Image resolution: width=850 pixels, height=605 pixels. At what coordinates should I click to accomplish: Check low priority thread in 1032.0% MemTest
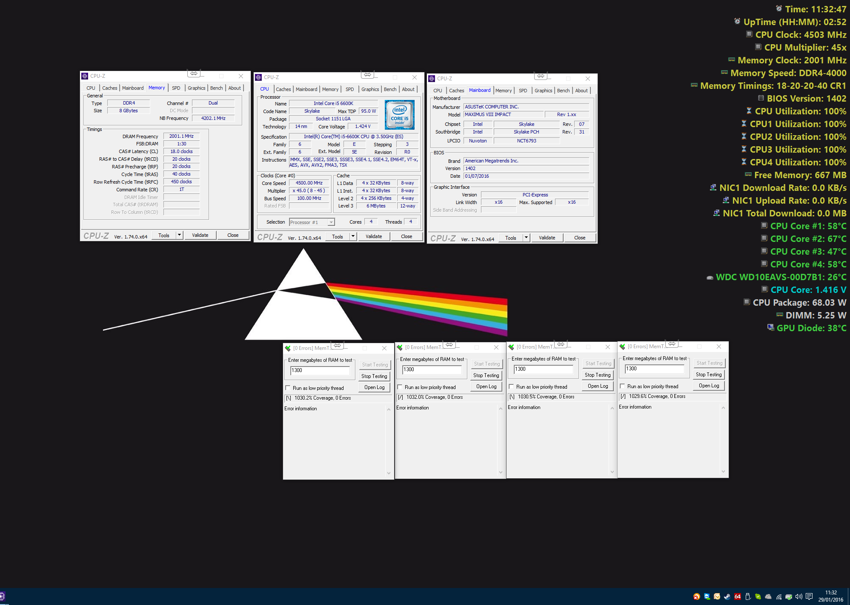tap(400, 387)
